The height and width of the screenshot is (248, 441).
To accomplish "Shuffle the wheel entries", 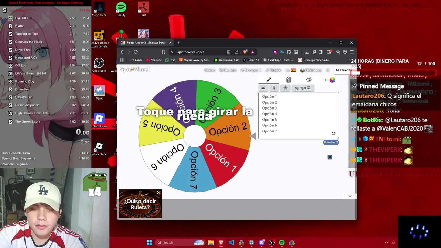I will pyautogui.click(x=263, y=88).
